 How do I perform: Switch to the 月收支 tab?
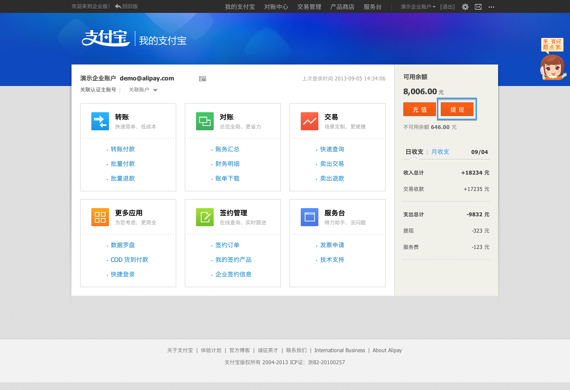[x=440, y=152]
